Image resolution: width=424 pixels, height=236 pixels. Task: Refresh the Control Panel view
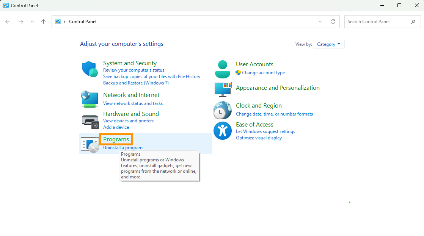click(333, 22)
